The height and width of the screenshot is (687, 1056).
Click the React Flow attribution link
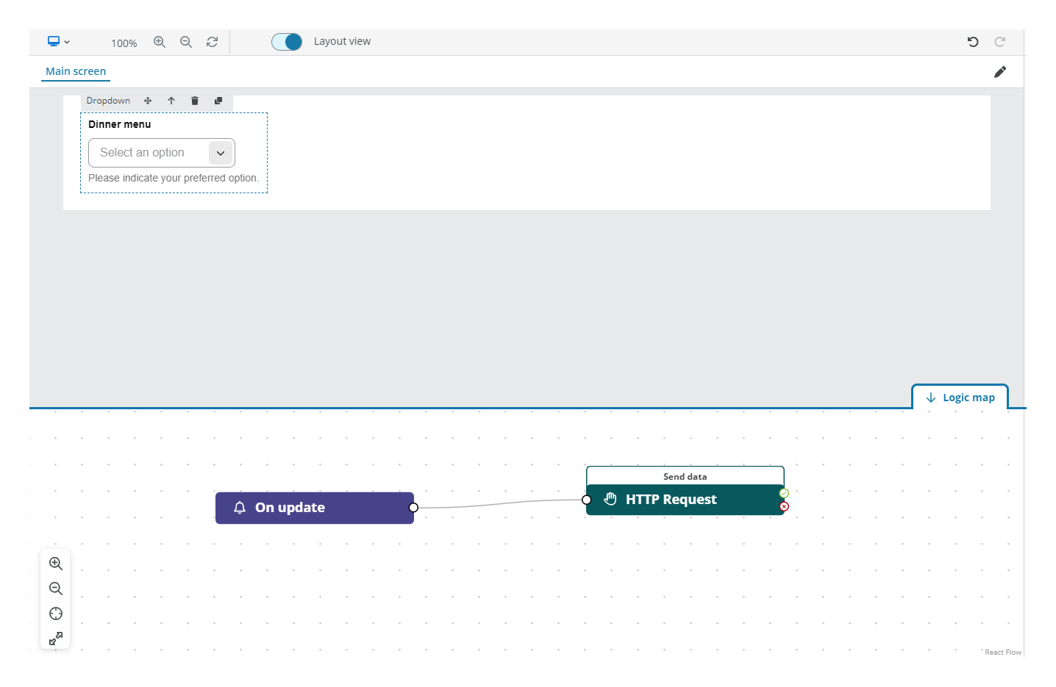[1002, 652]
